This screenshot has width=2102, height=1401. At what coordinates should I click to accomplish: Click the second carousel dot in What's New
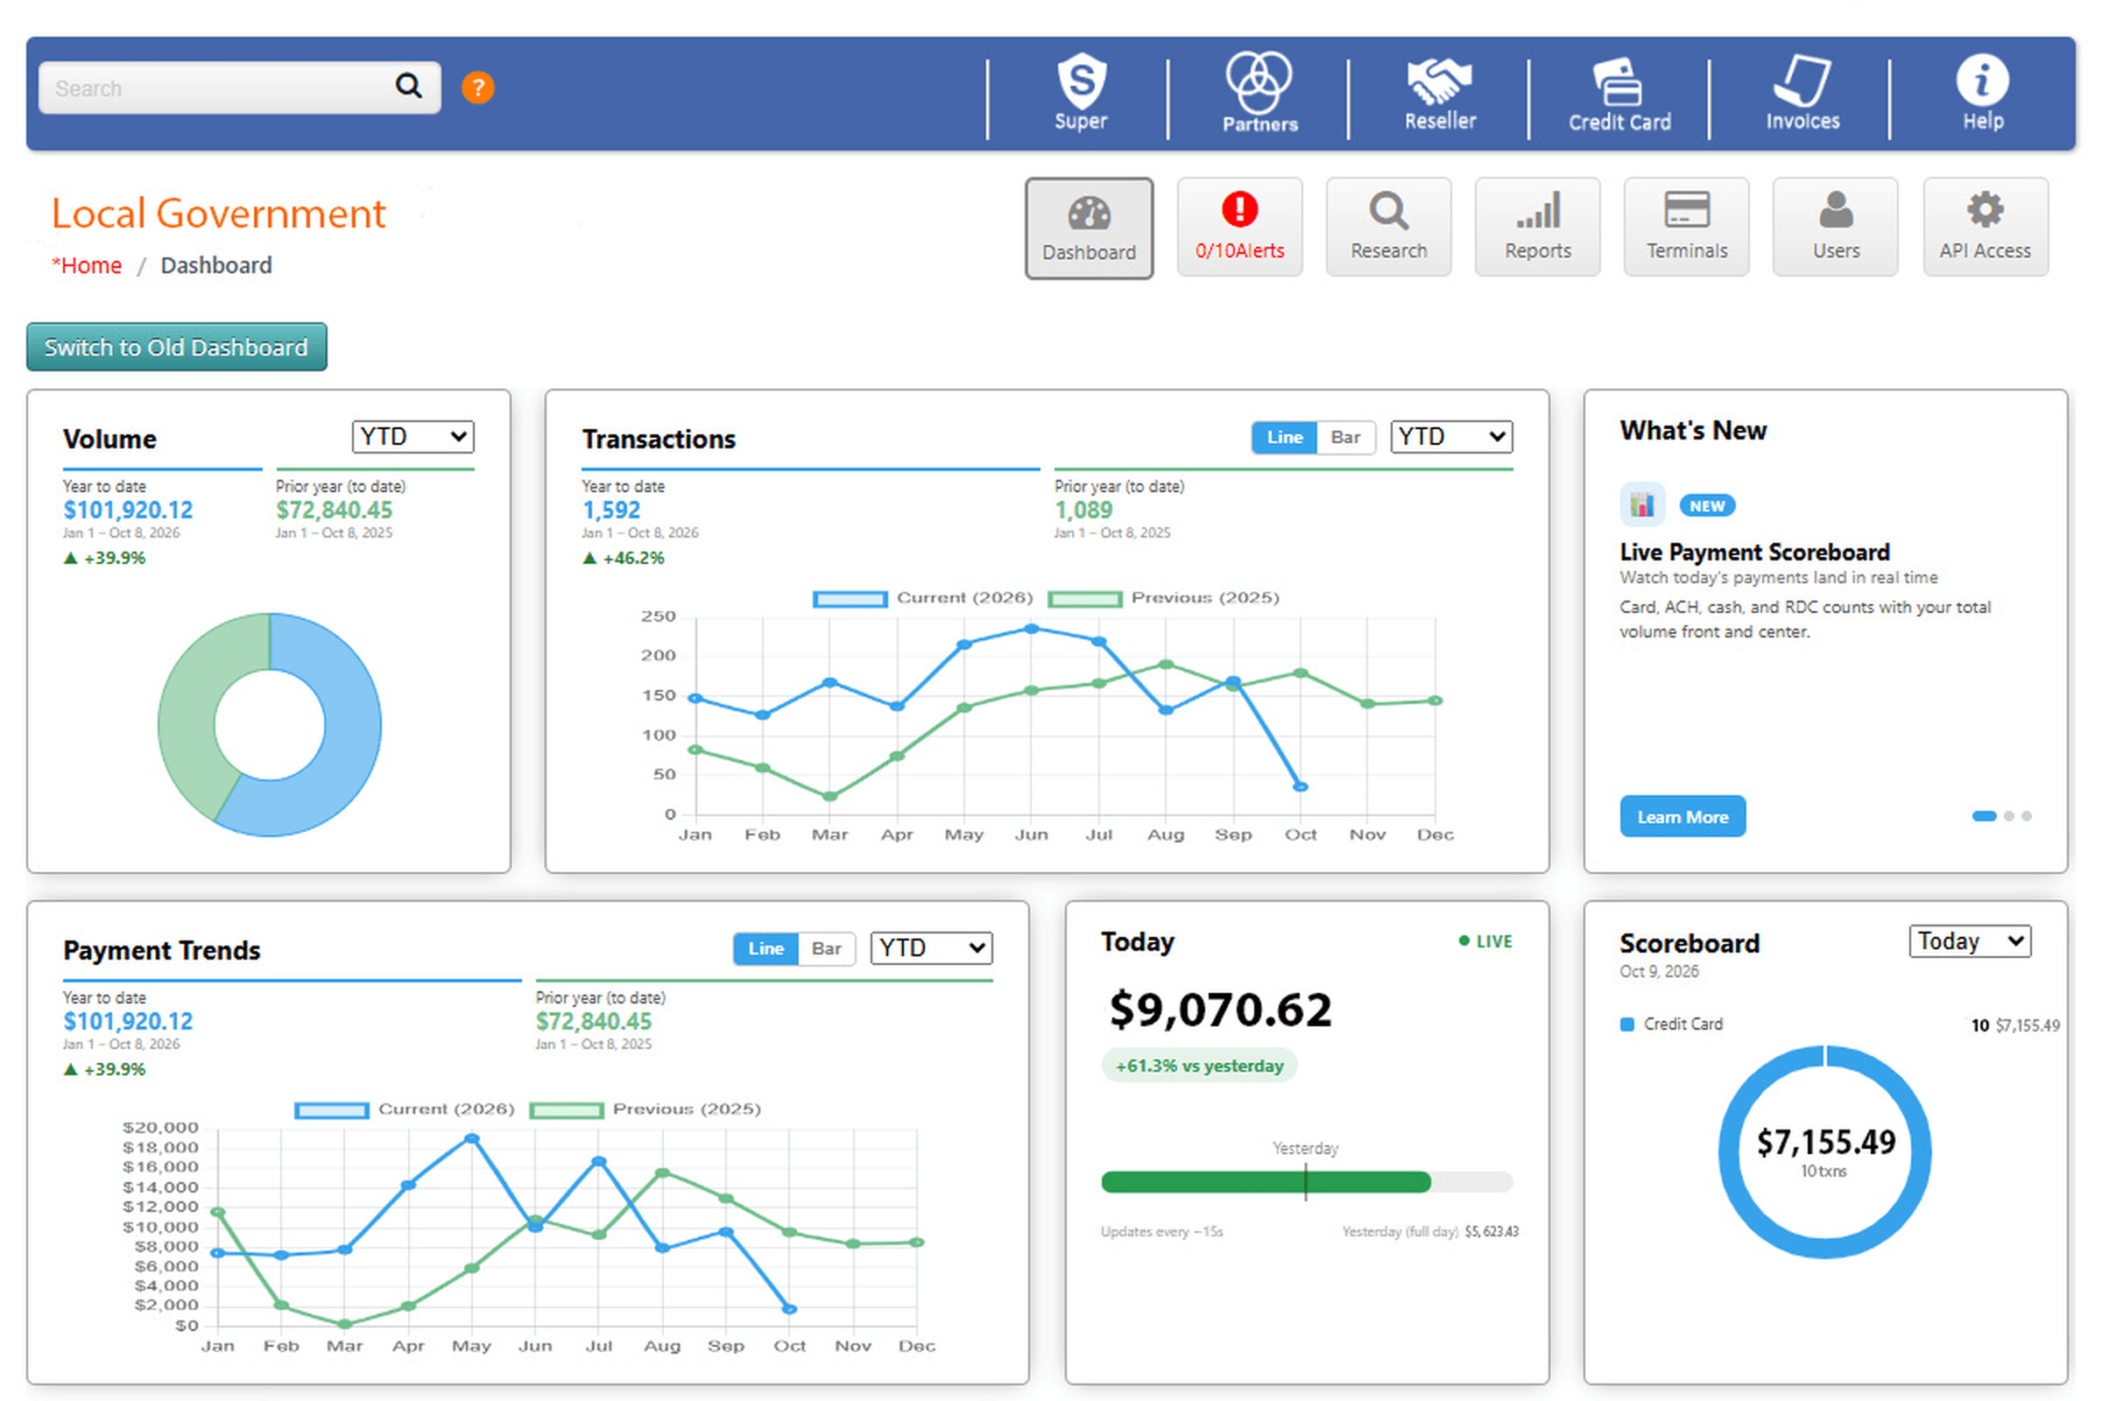click(x=2009, y=816)
